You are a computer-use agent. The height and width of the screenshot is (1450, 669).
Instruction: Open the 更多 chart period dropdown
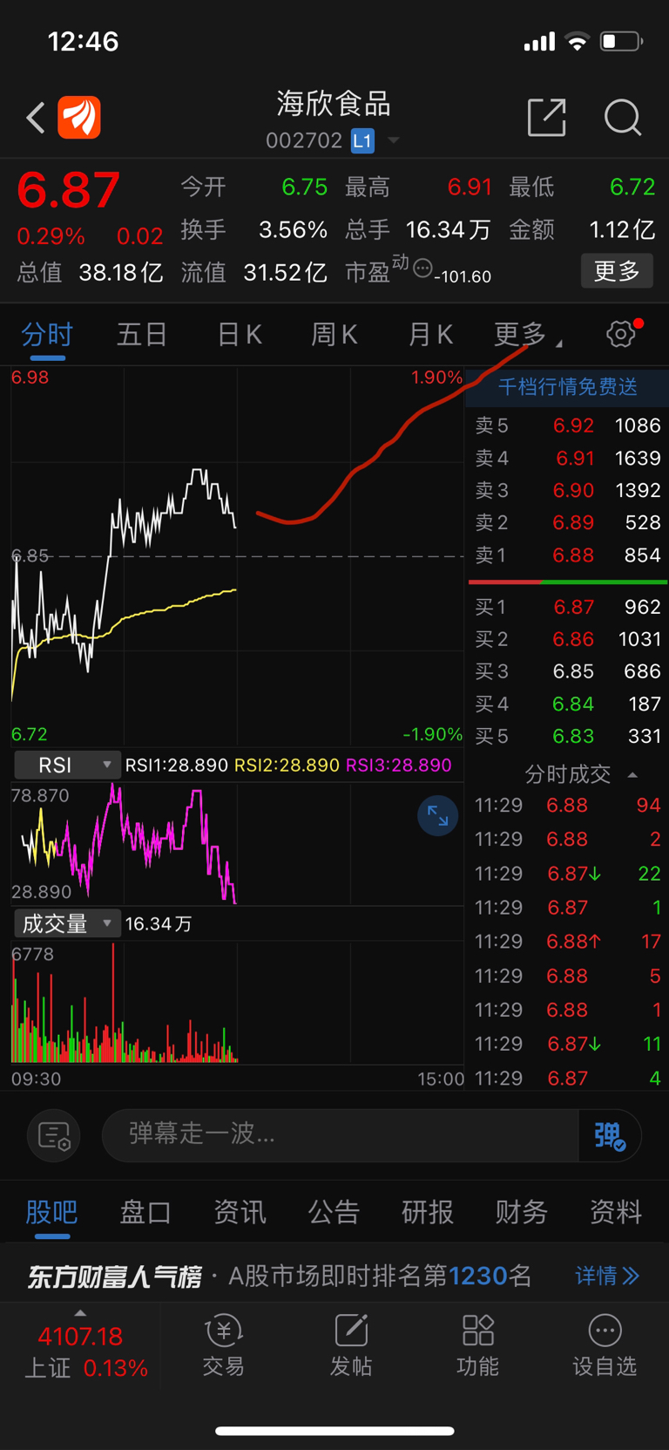tap(527, 335)
